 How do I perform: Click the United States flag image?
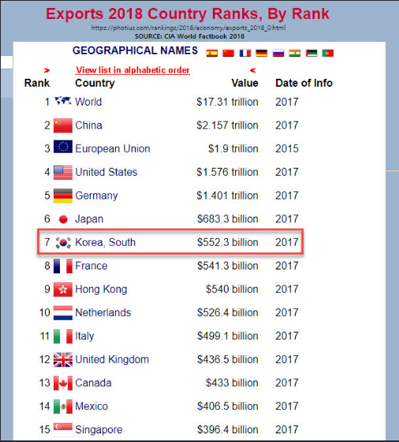point(63,173)
